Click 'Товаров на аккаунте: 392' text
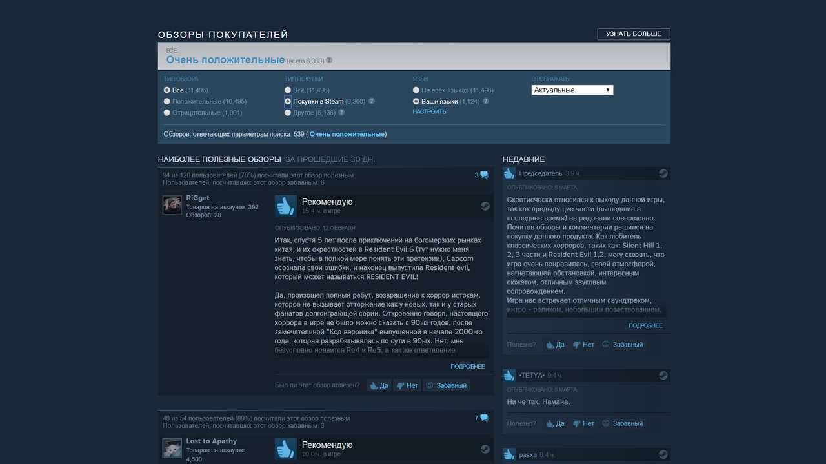Viewport: 826px width, 464px height. coord(222,207)
